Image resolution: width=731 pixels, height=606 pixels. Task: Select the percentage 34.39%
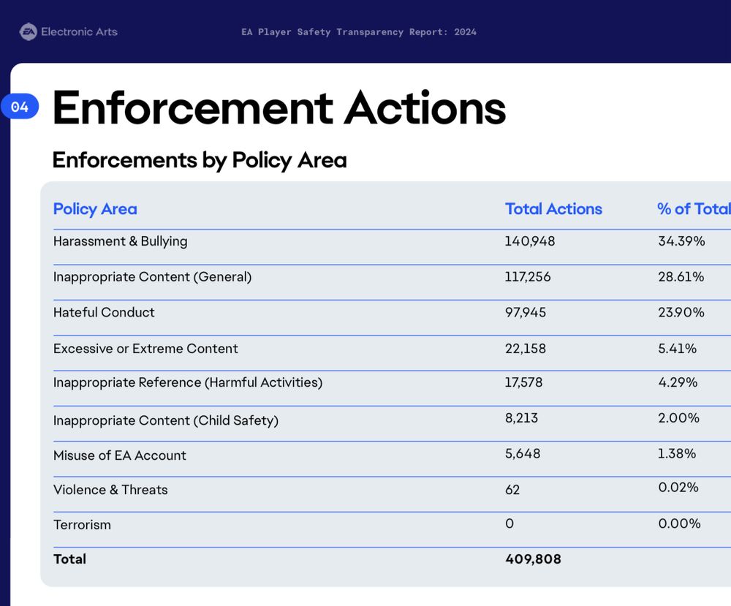tap(681, 241)
